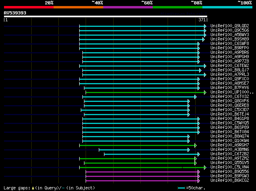
Task: Click the cyan 50char scale bar in legend
Action: (x=181, y=188)
